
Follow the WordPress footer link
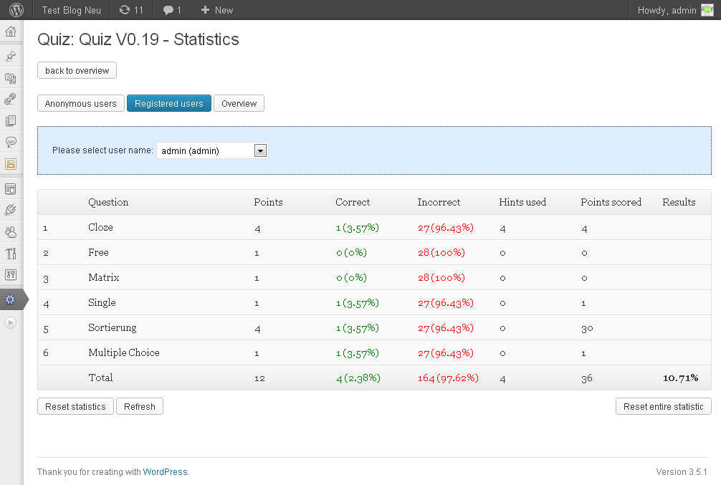coord(165,472)
